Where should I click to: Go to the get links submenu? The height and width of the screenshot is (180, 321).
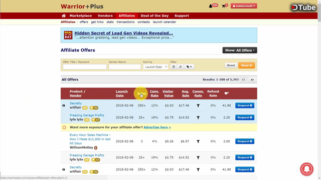(97, 22)
